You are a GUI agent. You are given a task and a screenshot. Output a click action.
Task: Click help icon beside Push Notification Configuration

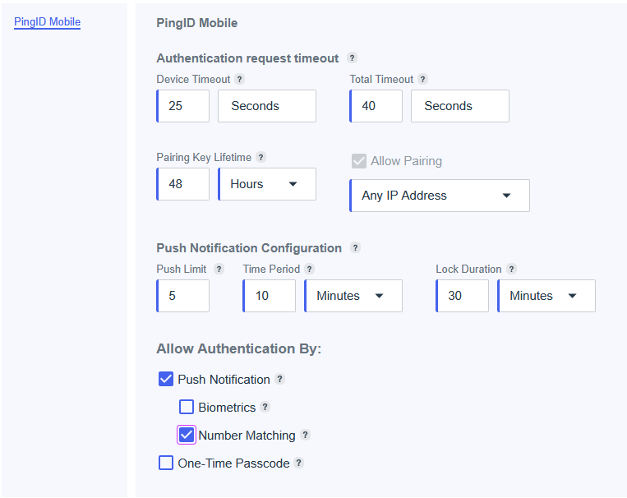(355, 248)
